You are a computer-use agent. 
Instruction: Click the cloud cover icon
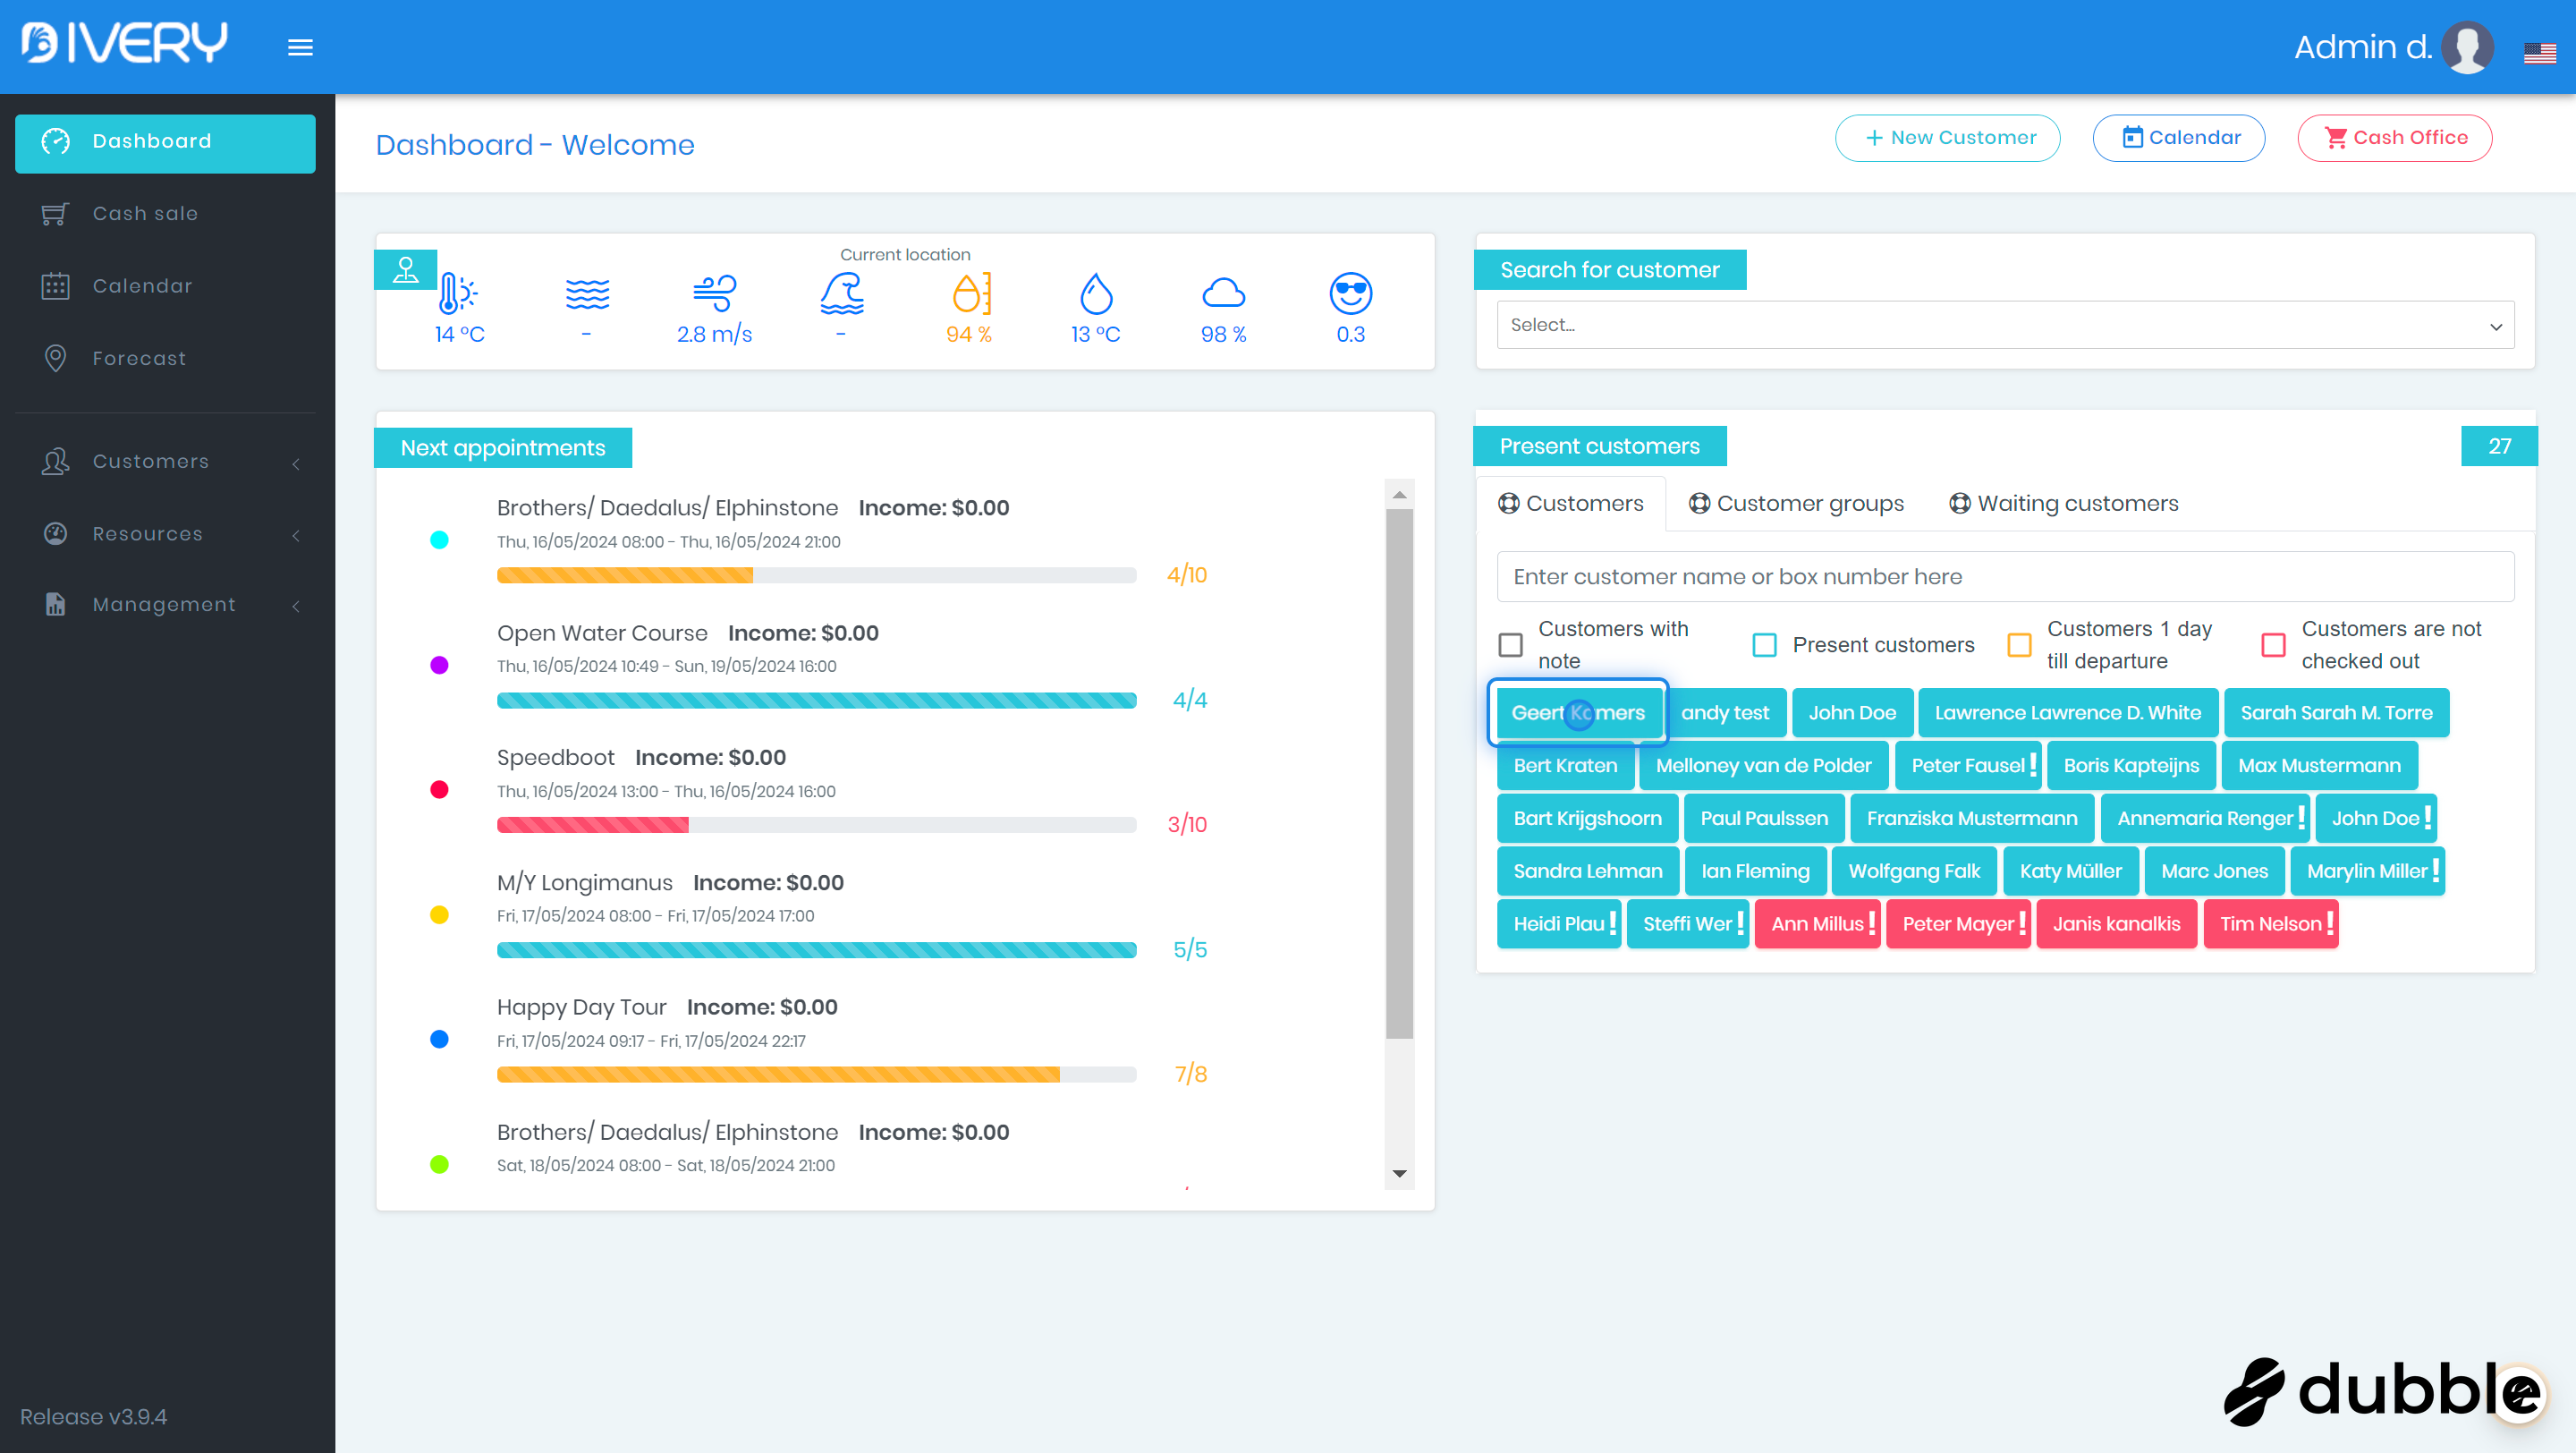tap(1223, 293)
